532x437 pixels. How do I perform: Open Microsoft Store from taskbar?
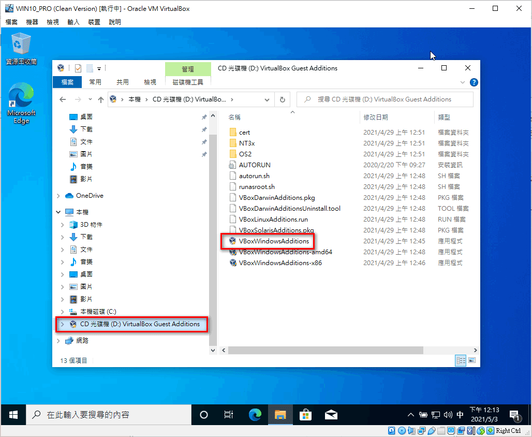point(305,415)
